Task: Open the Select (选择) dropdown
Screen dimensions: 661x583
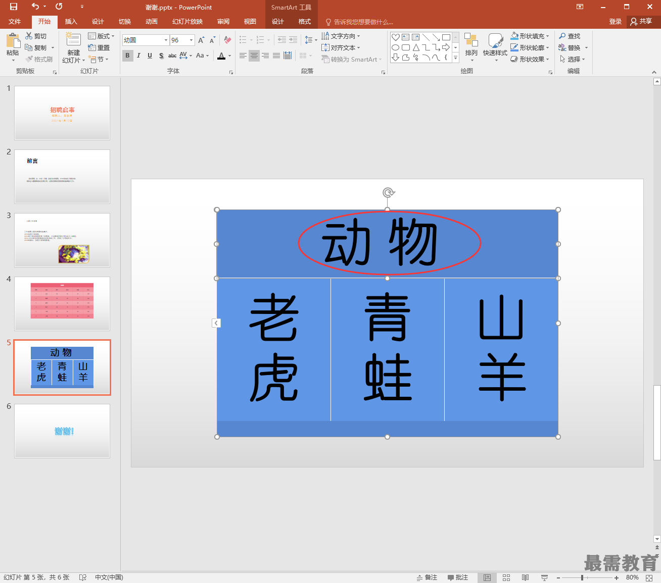Action: tap(572, 59)
